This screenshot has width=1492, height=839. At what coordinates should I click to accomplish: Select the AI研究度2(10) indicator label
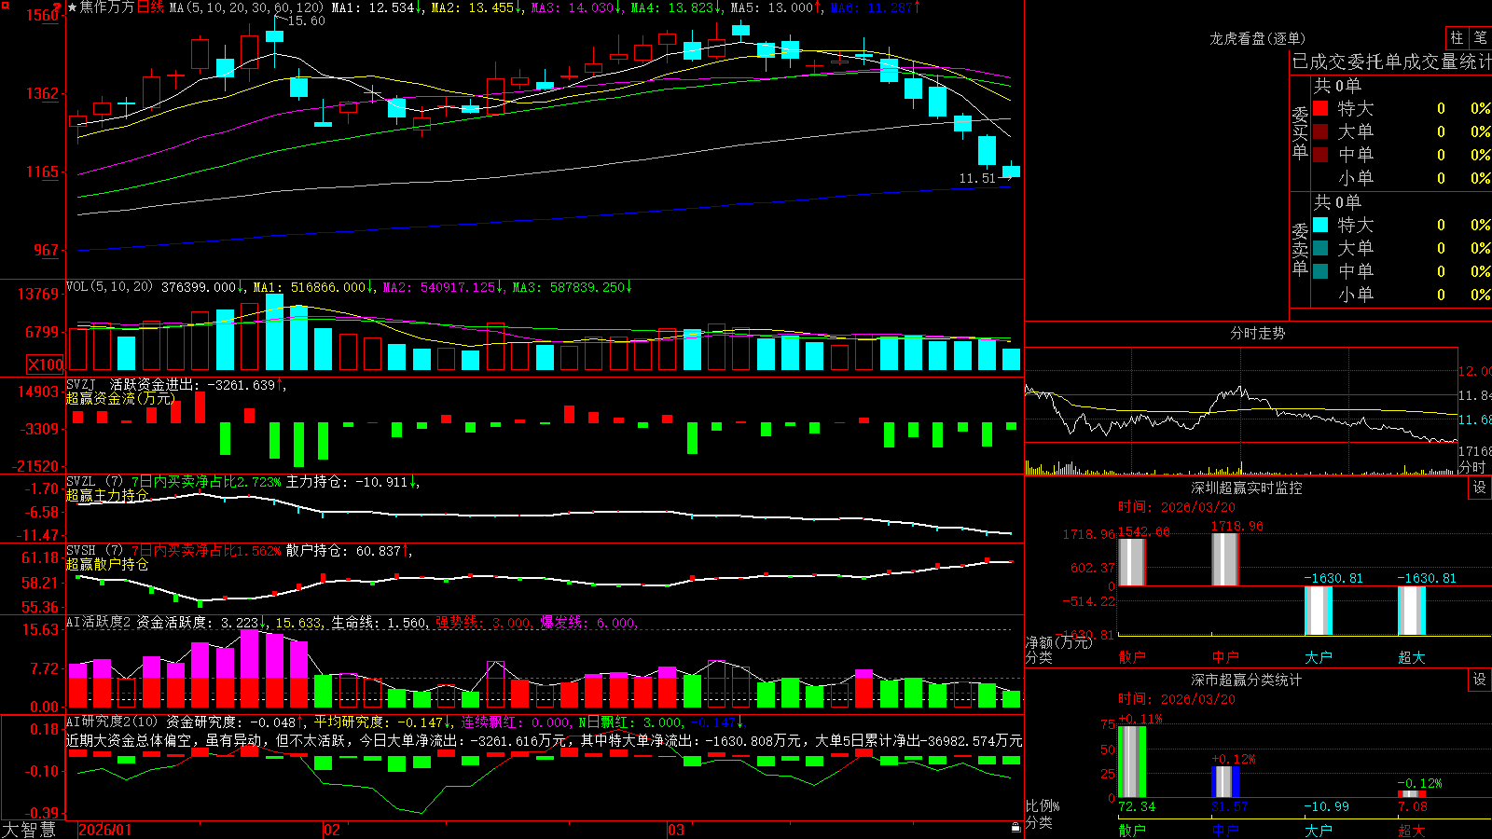tap(112, 722)
